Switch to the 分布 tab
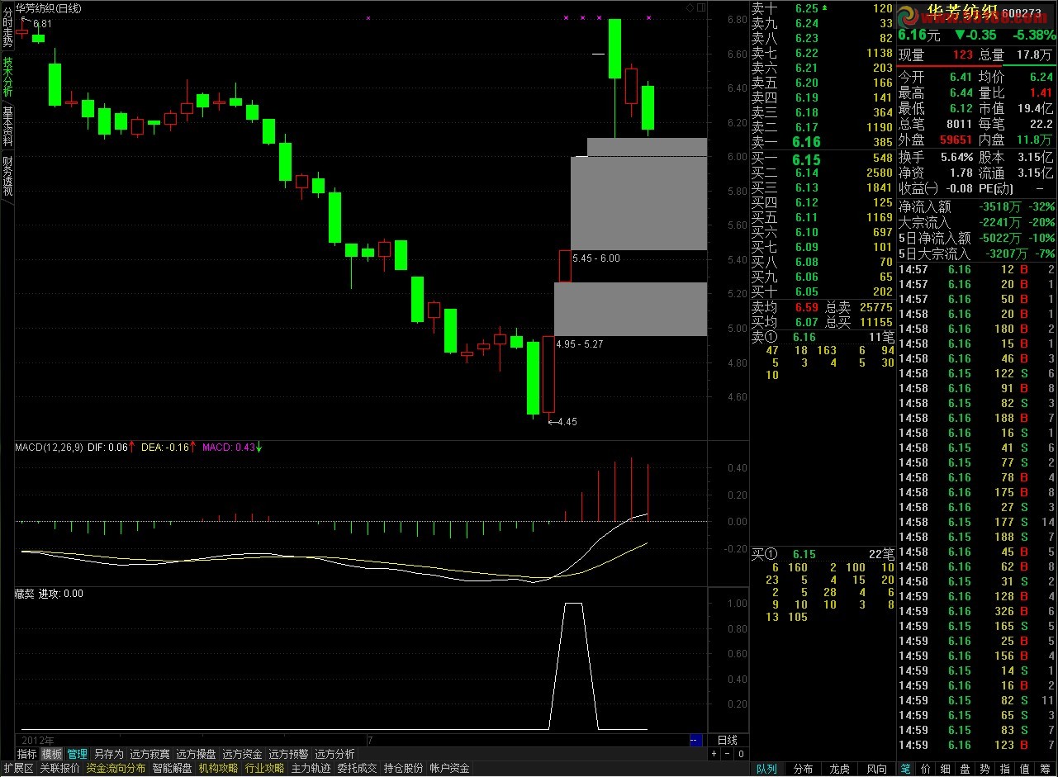1058x777 pixels. point(803,769)
